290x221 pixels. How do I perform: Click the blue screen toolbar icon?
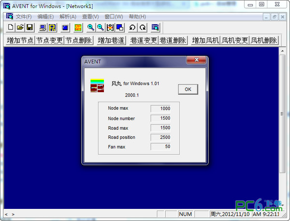pyautogui.click(x=65, y=28)
